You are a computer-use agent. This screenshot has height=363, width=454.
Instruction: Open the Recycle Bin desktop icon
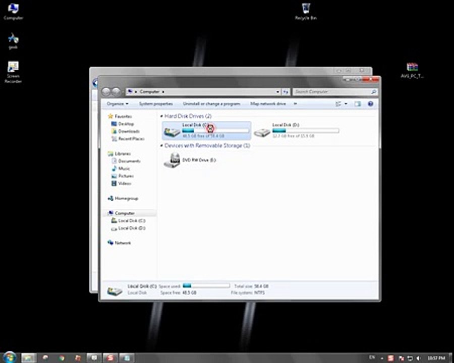(x=306, y=11)
